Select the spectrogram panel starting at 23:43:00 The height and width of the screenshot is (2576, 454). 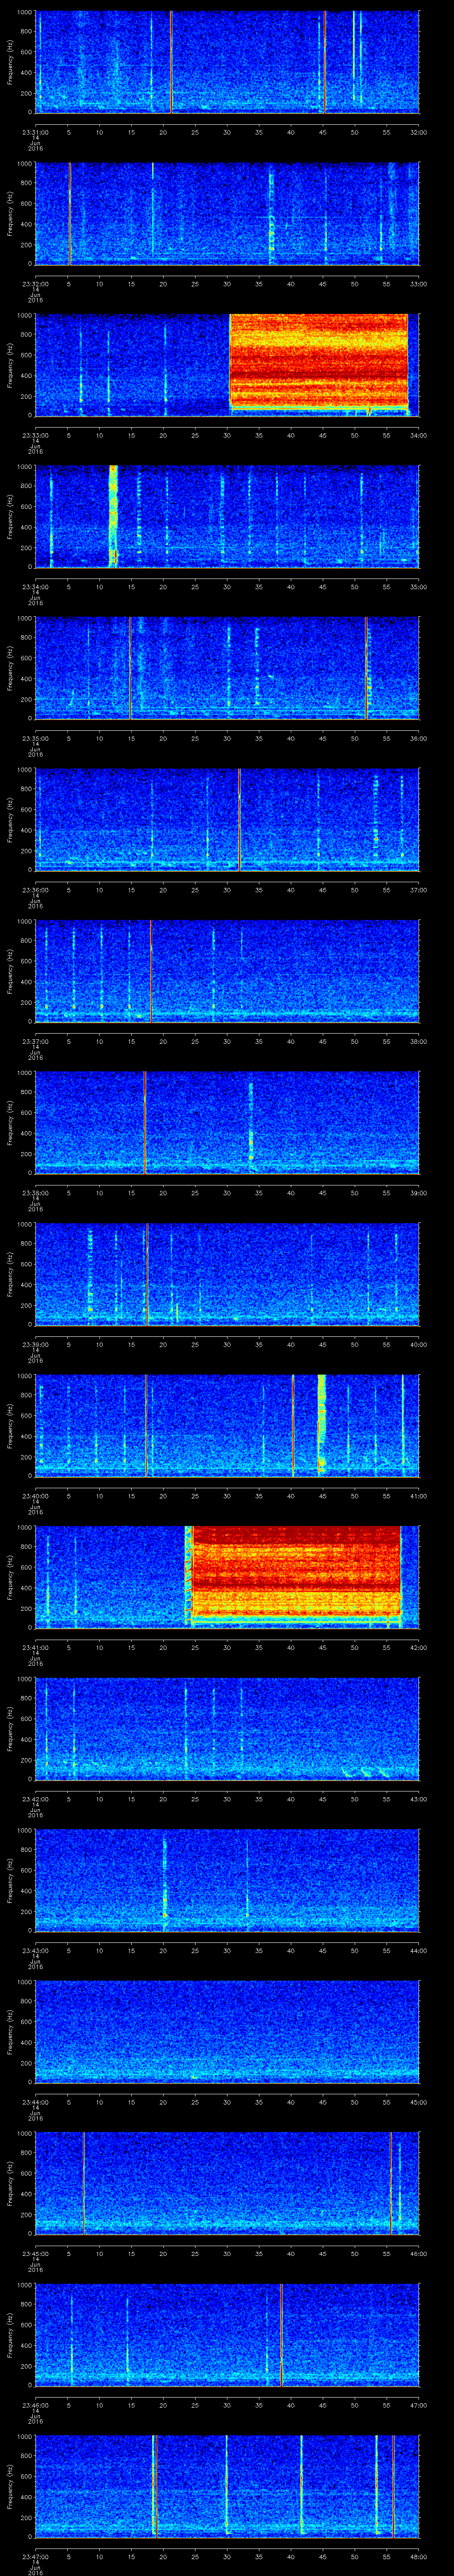227,1881
